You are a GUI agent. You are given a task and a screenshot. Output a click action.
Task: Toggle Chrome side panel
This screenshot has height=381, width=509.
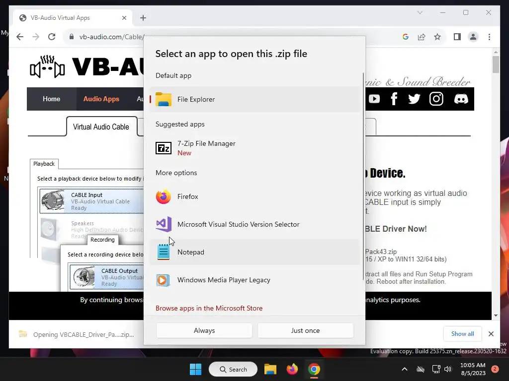457,37
